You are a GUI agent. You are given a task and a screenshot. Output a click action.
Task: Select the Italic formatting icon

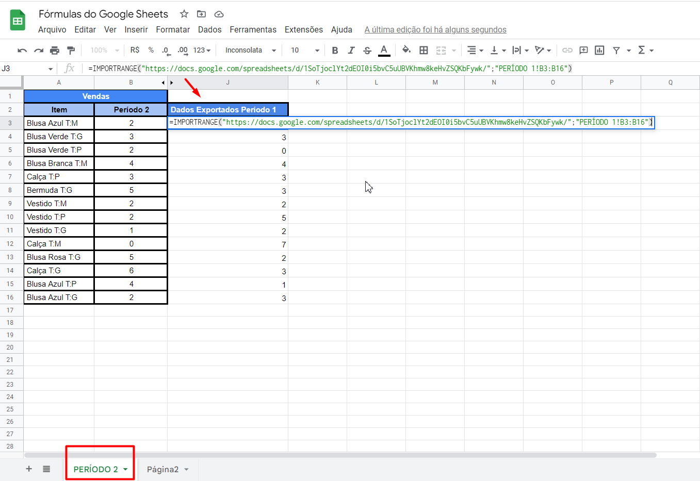(351, 50)
